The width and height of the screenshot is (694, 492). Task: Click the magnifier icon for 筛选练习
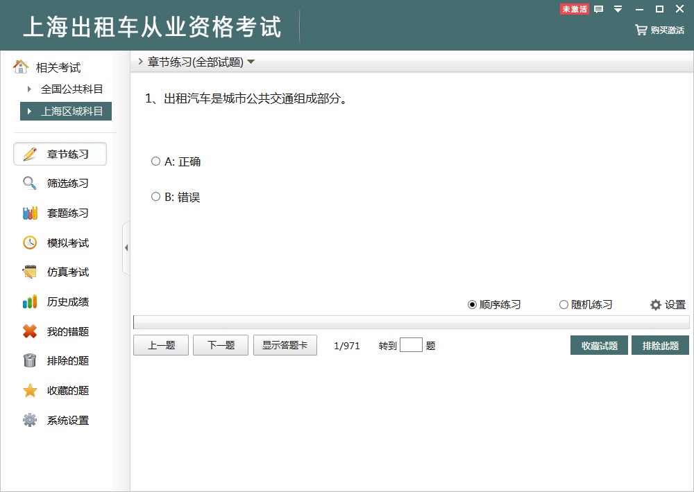coord(30,184)
